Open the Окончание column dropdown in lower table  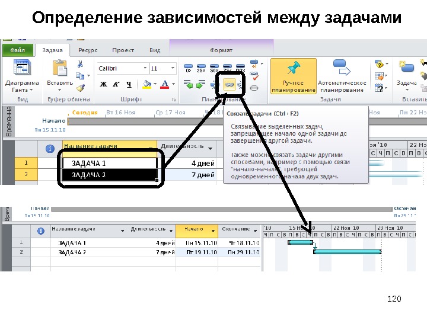[x=256, y=231]
